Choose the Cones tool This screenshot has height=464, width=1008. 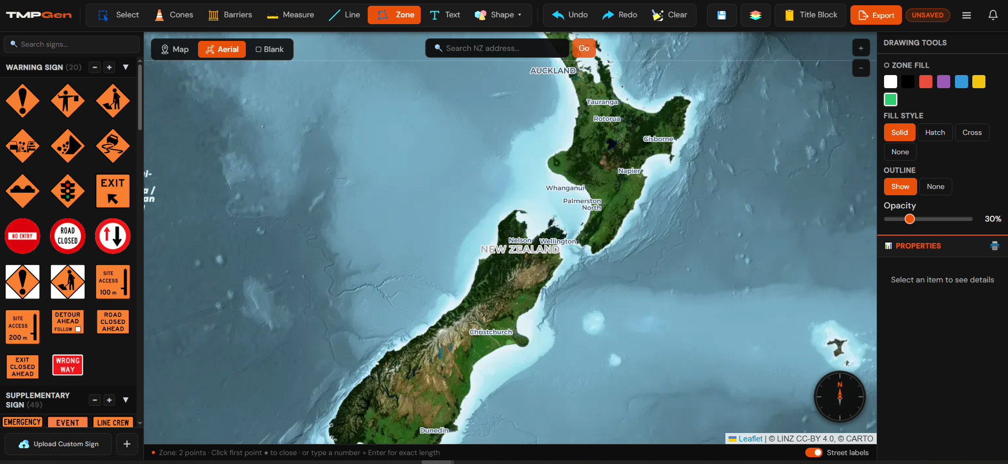tap(174, 15)
